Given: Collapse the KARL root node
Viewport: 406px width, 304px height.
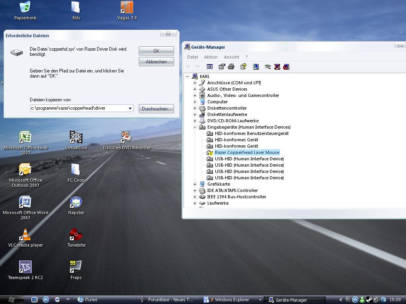Looking at the screenshot, I should coord(187,76).
